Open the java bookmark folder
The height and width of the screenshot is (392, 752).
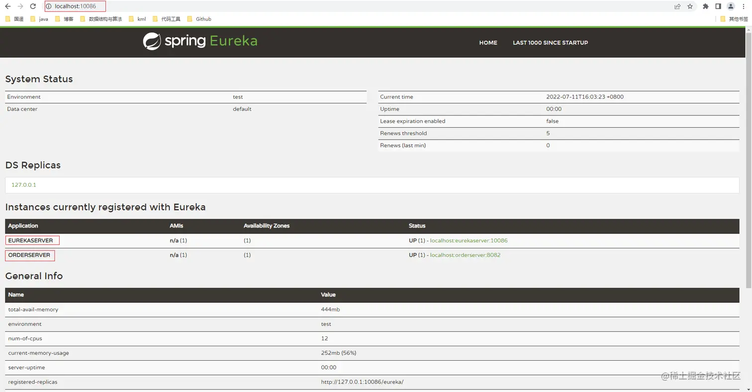[39, 19]
